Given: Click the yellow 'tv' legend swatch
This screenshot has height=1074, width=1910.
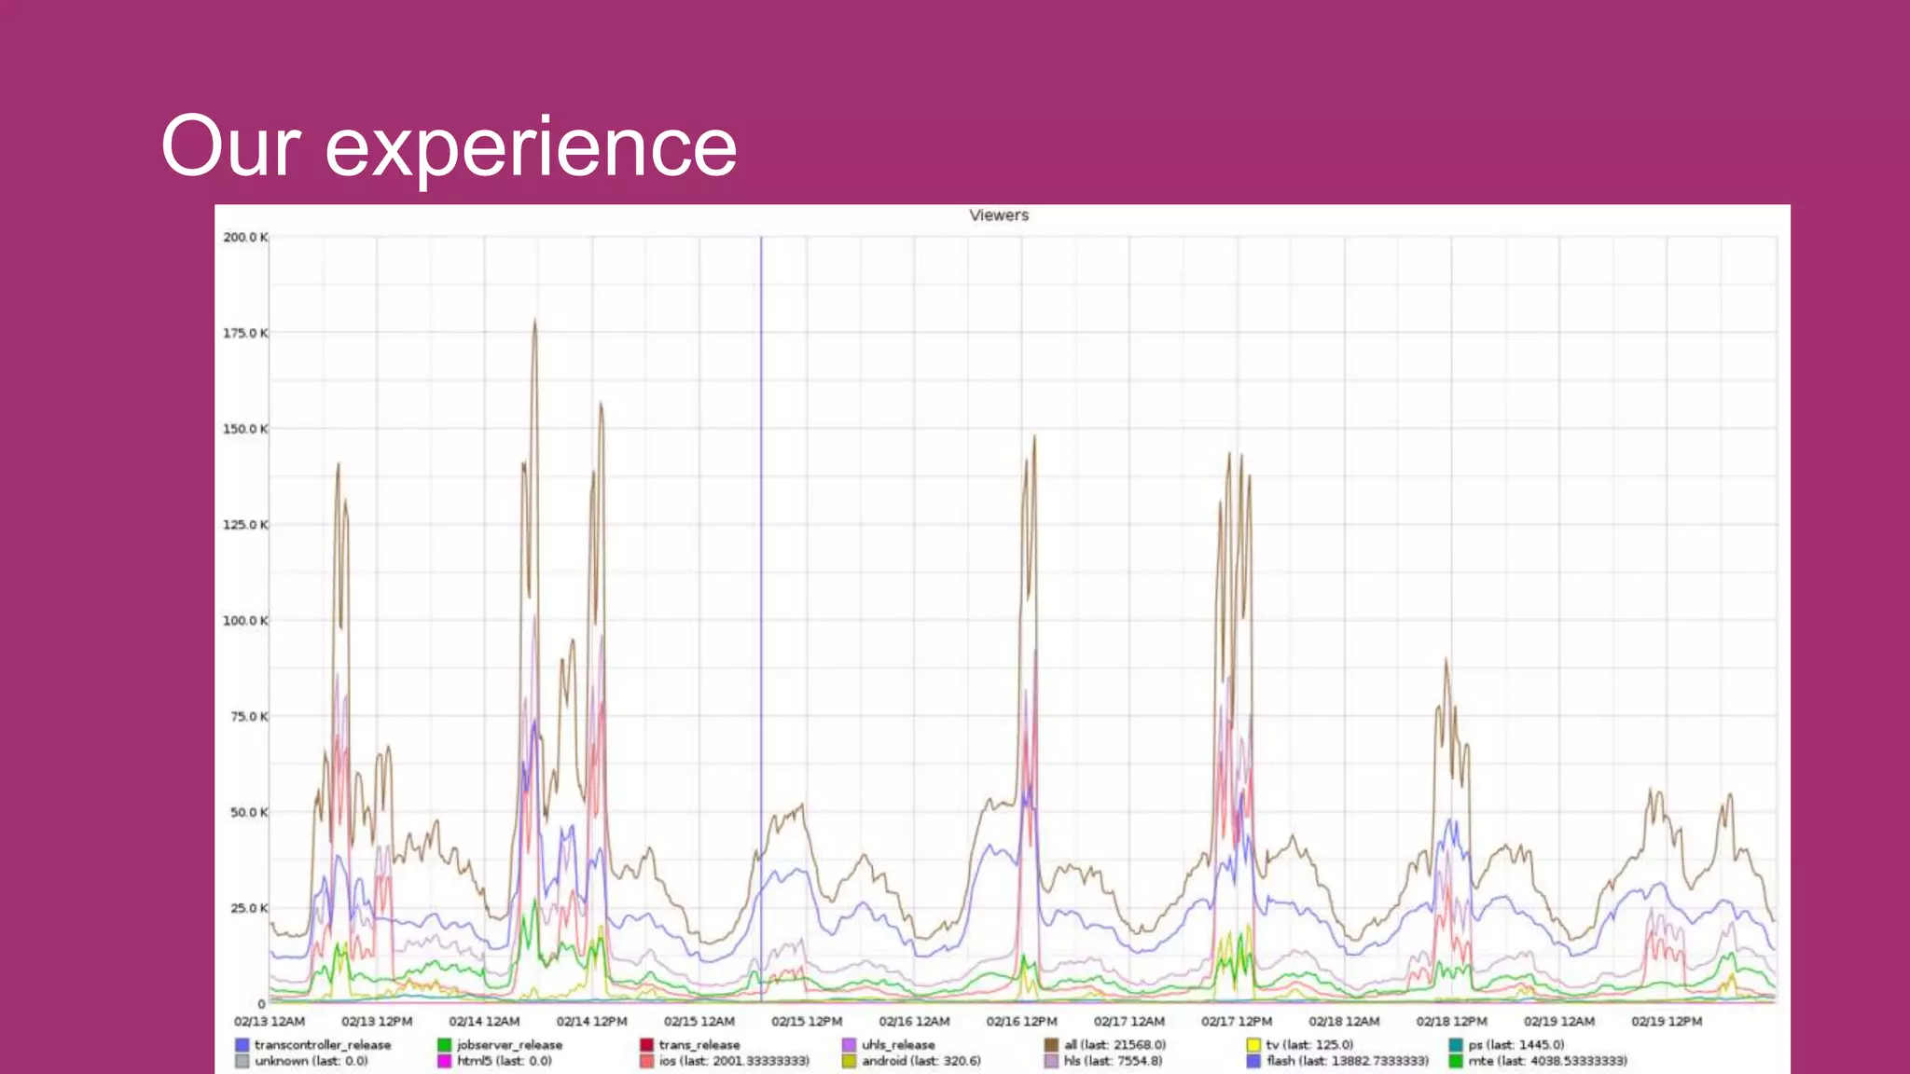Looking at the screenshot, I should 1253,1045.
